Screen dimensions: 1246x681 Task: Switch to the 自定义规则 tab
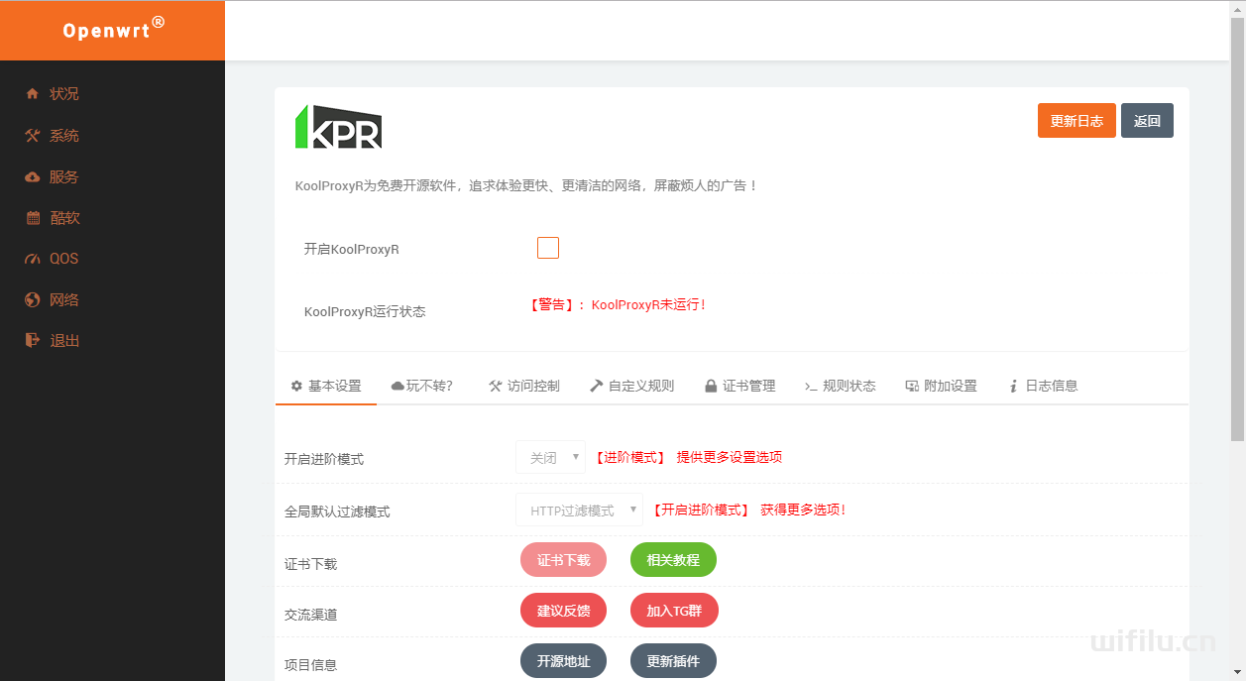[632, 387]
